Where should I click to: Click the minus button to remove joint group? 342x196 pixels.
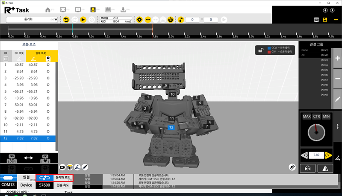point(337,79)
